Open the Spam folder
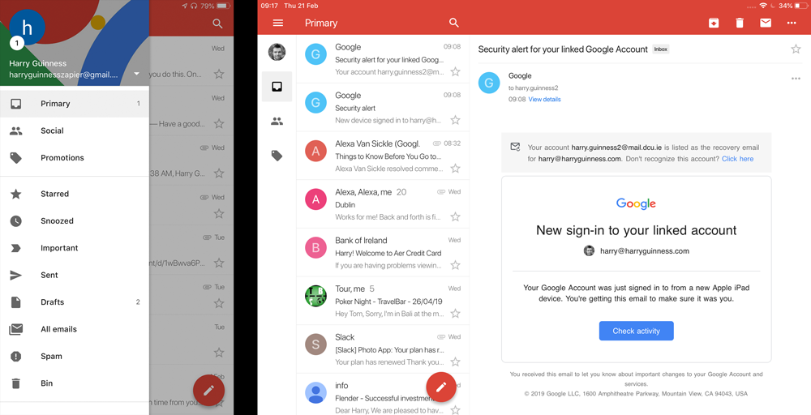Screen dimensions: 811x415 click(x=75, y=356)
